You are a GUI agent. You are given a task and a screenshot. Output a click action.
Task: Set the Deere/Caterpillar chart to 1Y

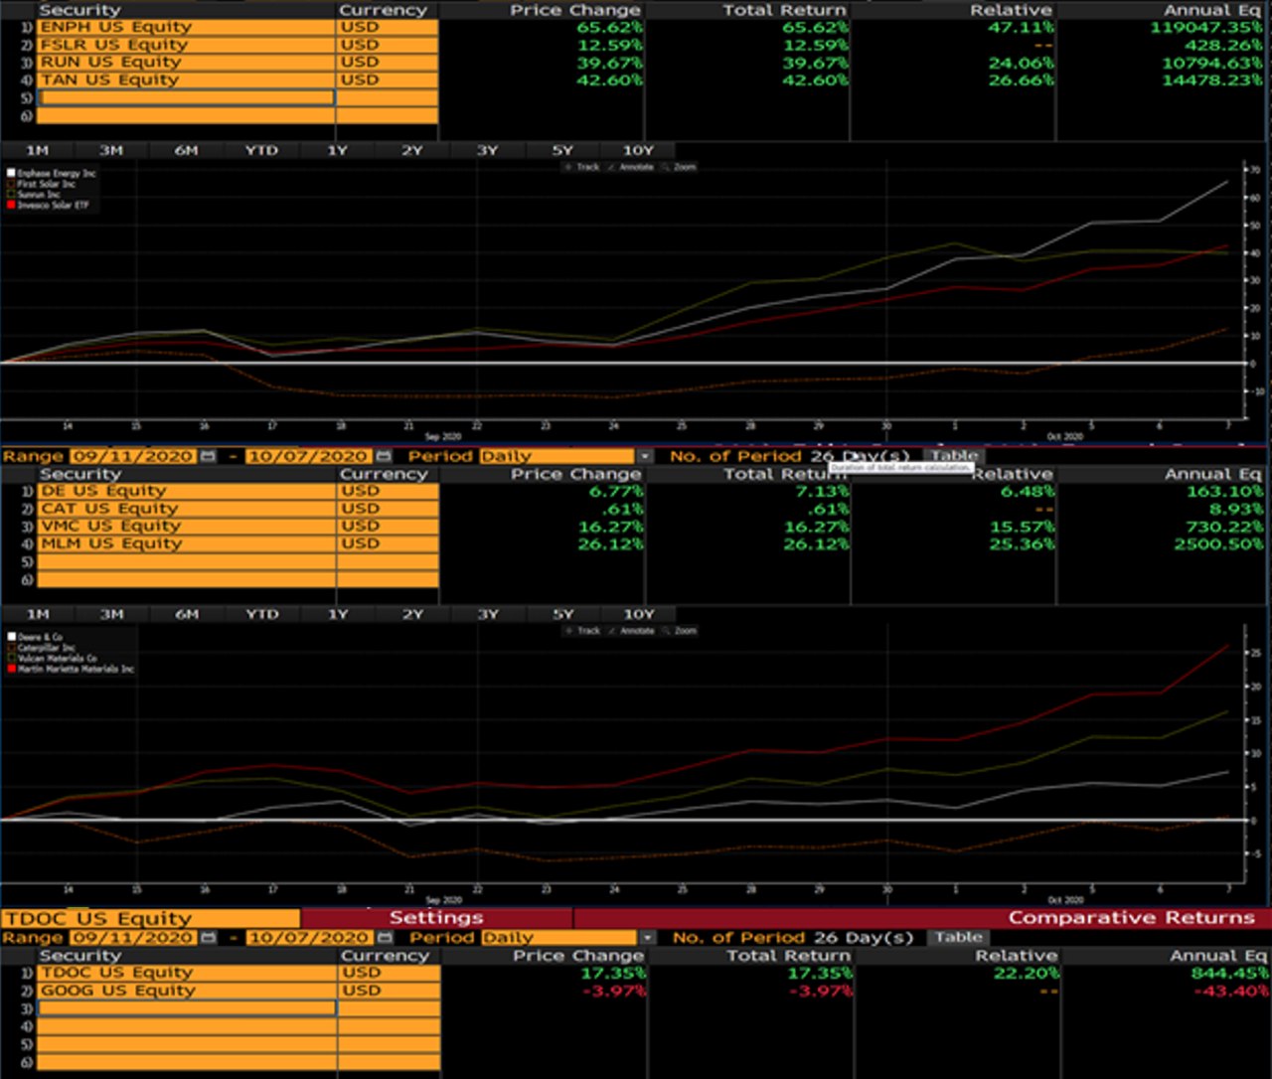(338, 614)
